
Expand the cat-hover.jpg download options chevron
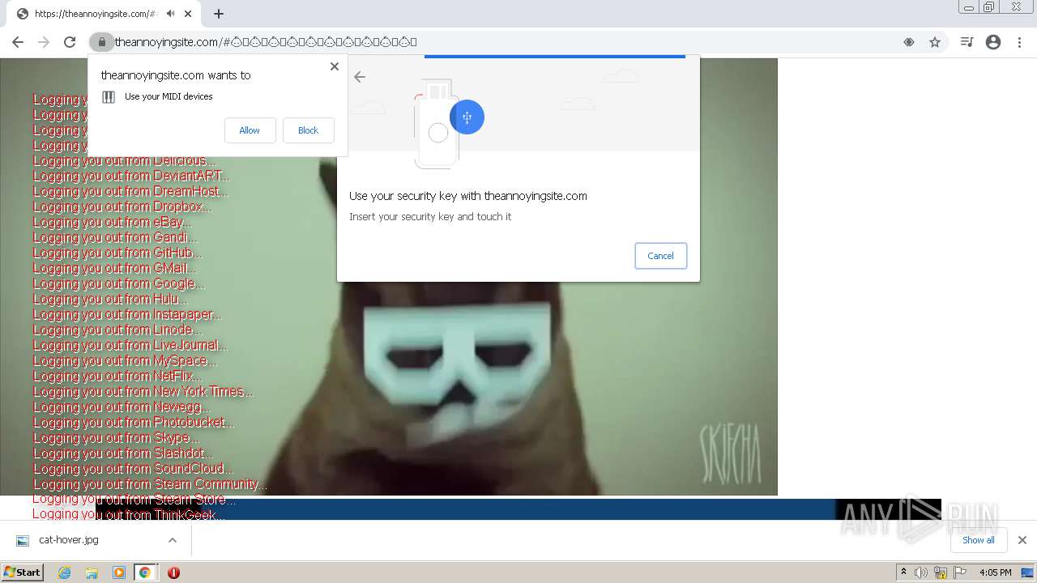(173, 540)
